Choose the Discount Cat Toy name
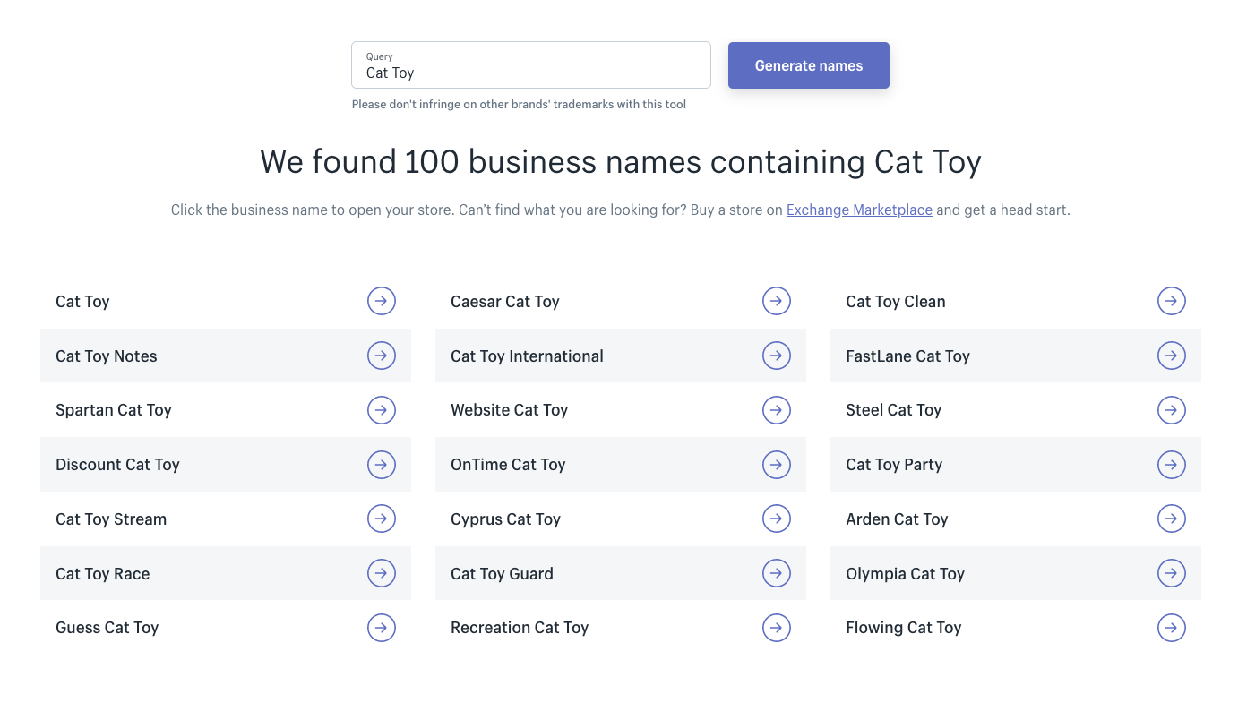Viewport: 1238px width, 720px height. (117, 465)
